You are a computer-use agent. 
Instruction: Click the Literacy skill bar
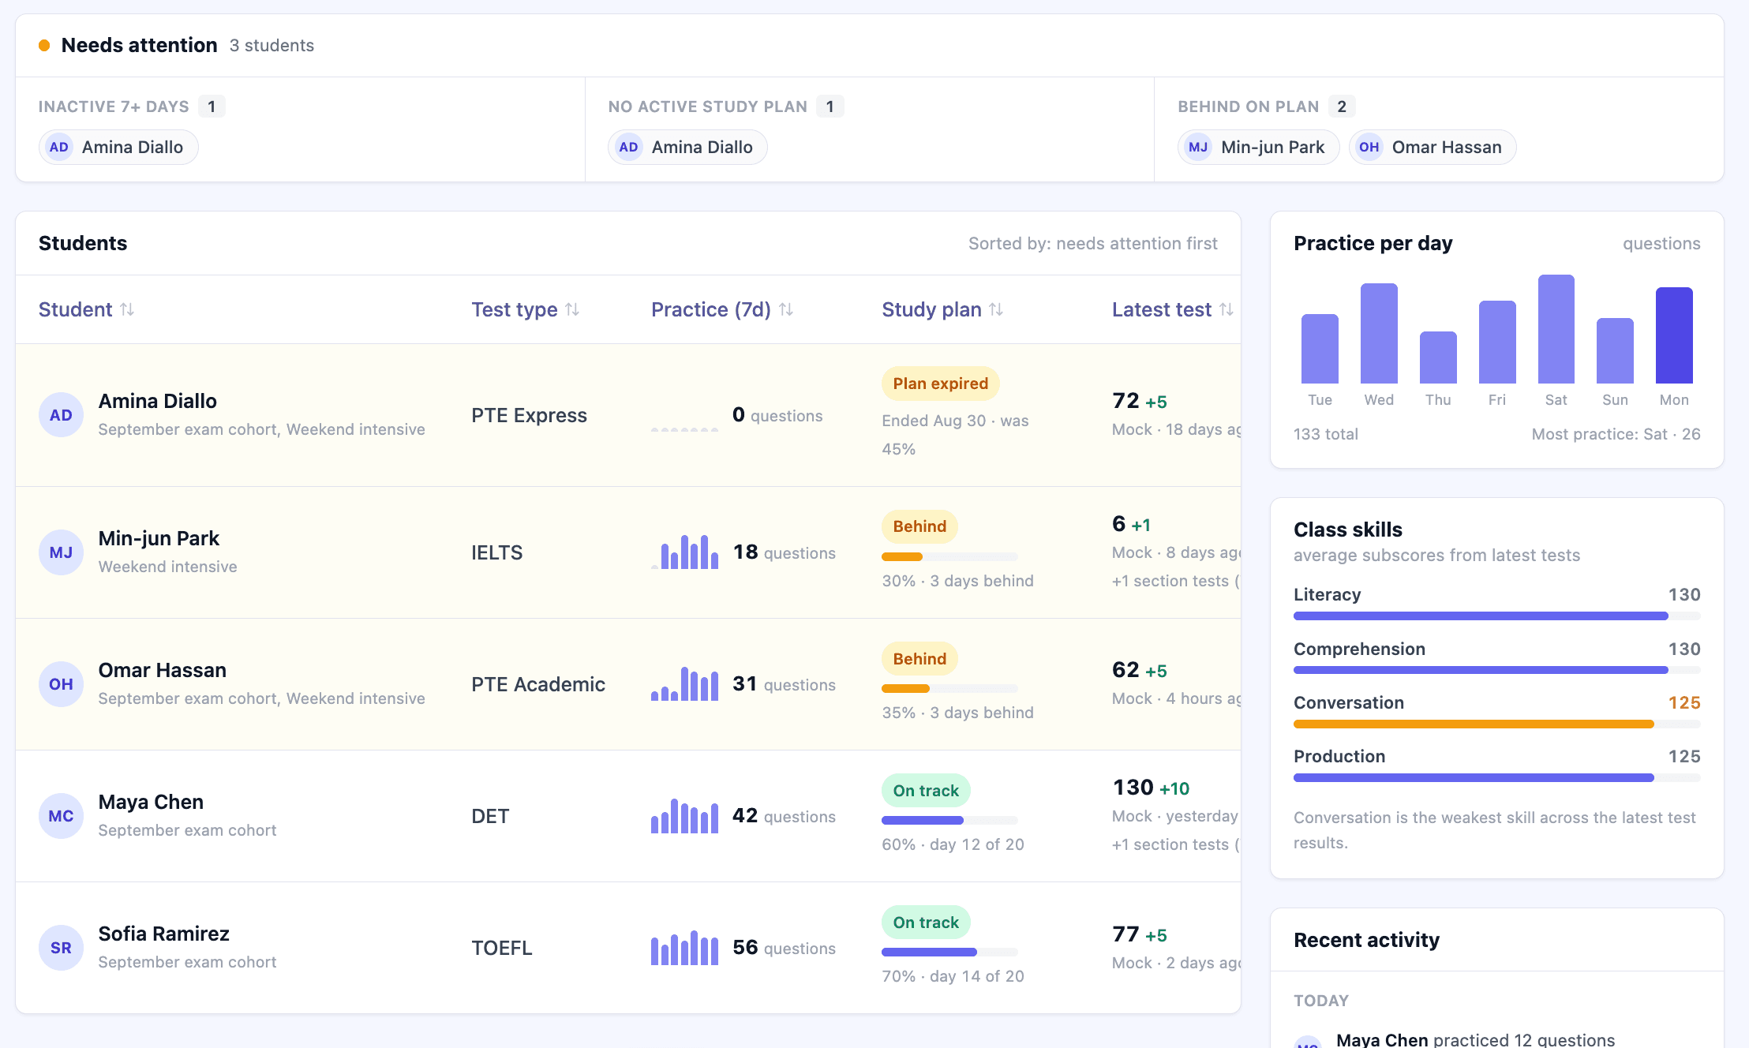tap(1497, 616)
